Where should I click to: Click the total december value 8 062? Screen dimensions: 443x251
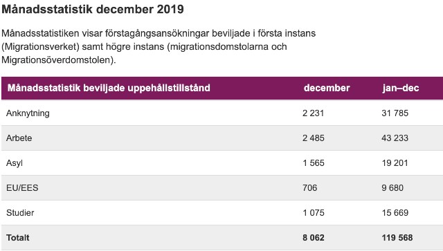point(314,238)
